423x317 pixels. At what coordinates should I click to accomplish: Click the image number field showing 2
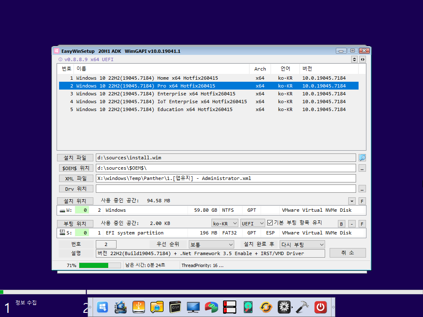pos(106,244)
